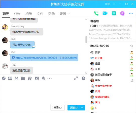Click the 群通知 heading

(x=94, y=21)
